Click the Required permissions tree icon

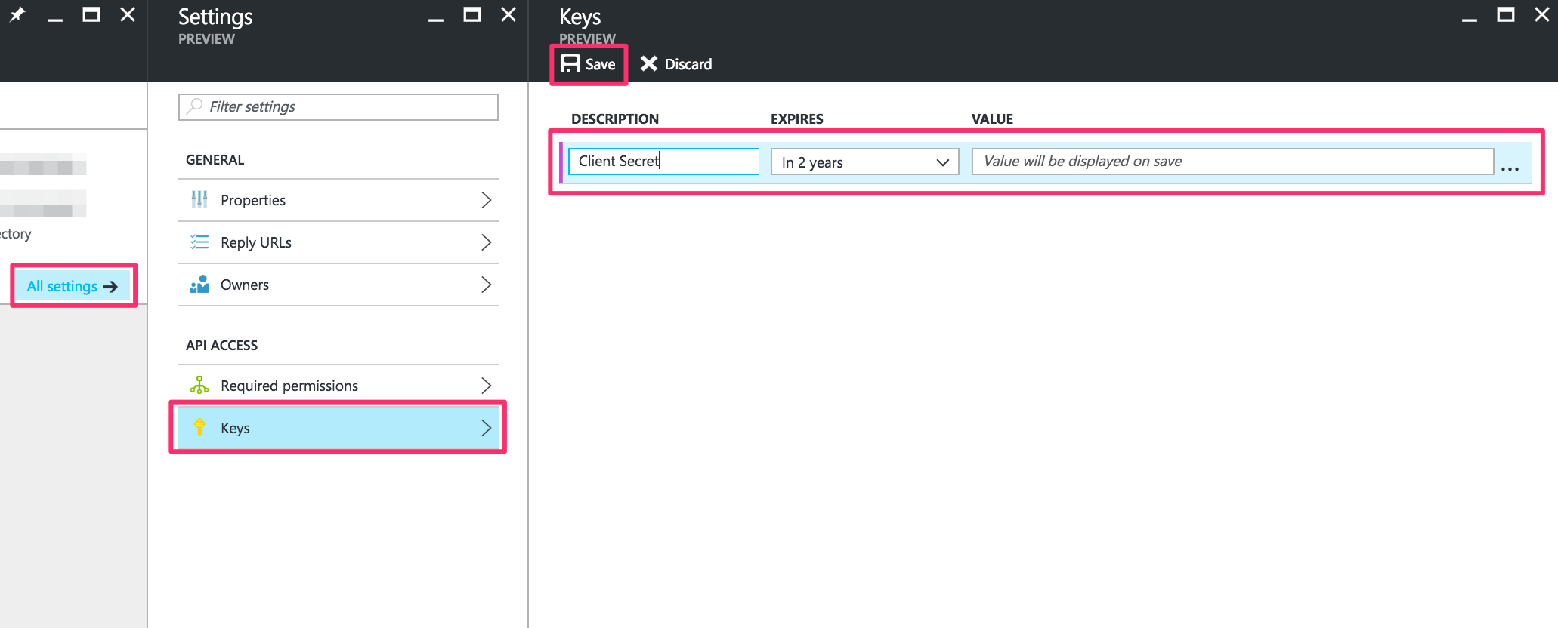199,386
